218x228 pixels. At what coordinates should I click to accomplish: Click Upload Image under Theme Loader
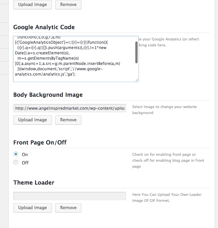(x=32, y=208)
